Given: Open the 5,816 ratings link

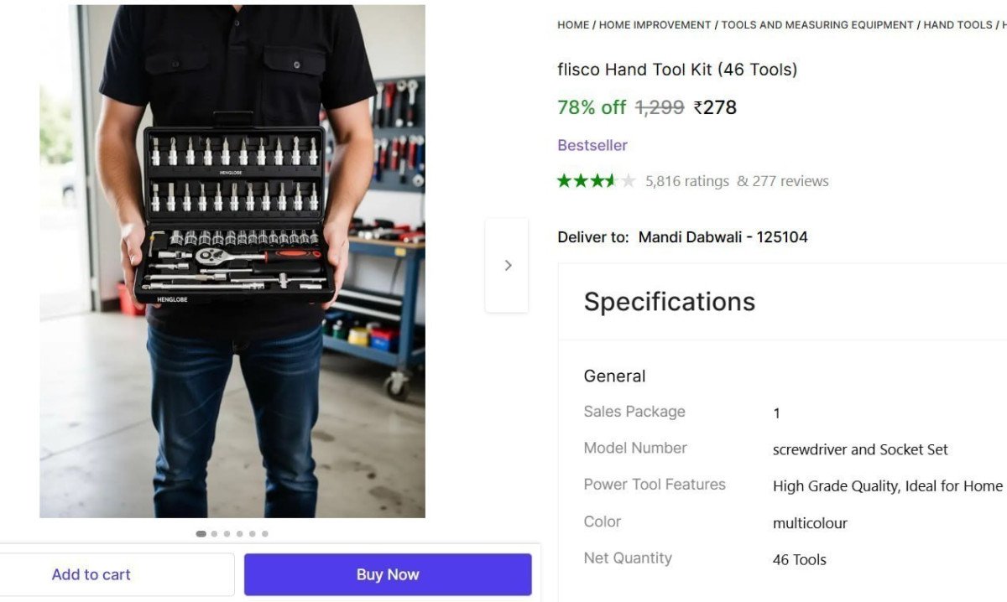Looking at the screenshot, I should click(x=686, y=181).
